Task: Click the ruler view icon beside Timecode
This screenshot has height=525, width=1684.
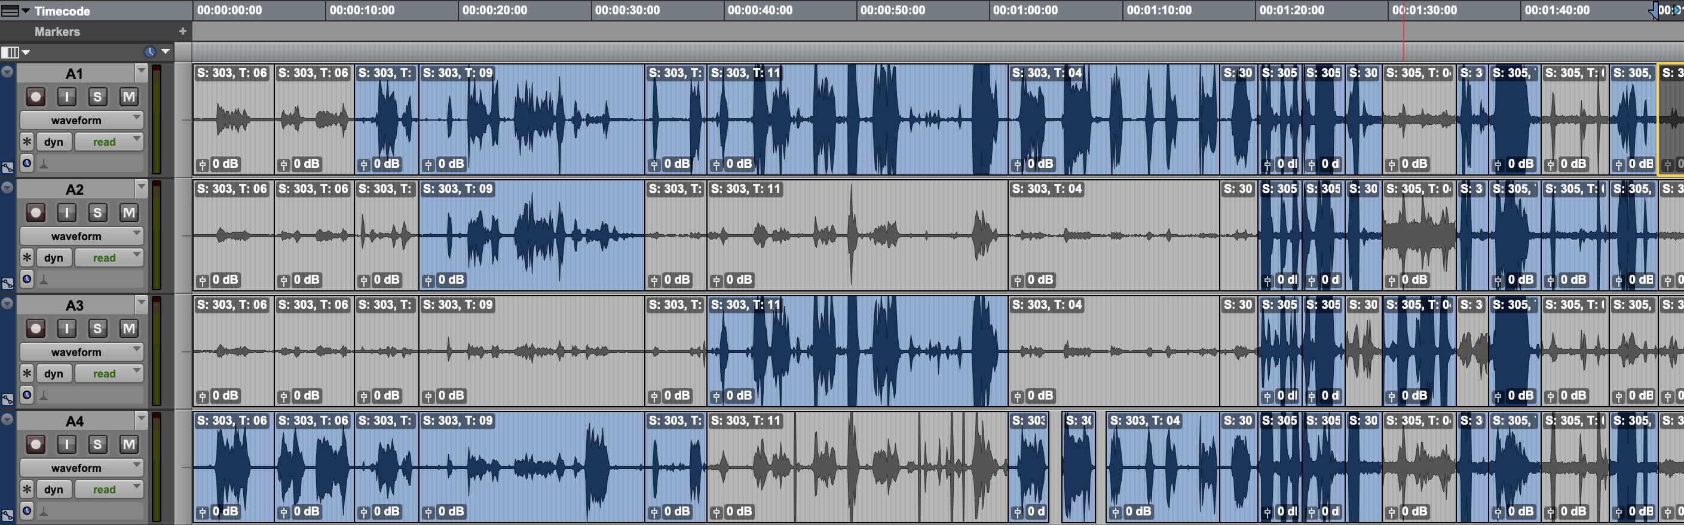Action: [x=11, y=10]
